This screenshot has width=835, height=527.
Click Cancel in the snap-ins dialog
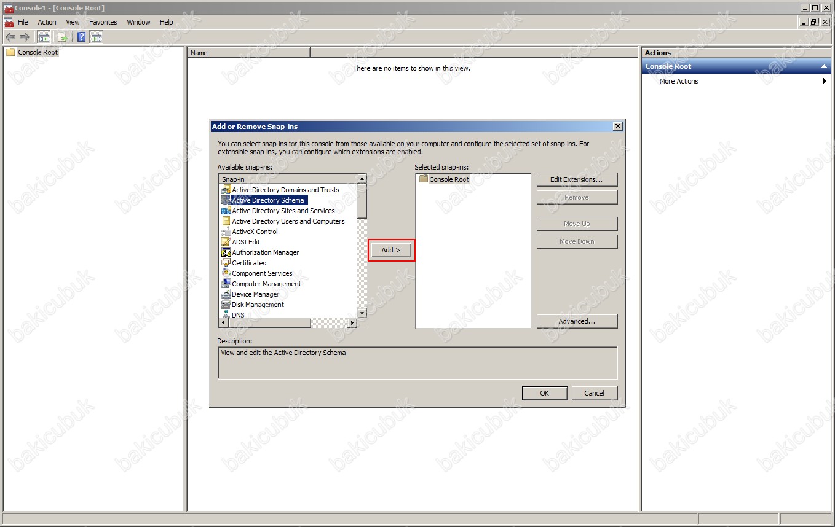pyautogui.click(x=594, y=393)
